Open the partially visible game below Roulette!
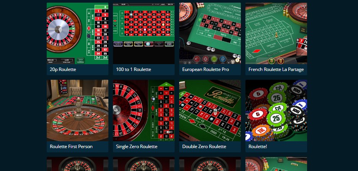The image size is (358, 171). 276,164
